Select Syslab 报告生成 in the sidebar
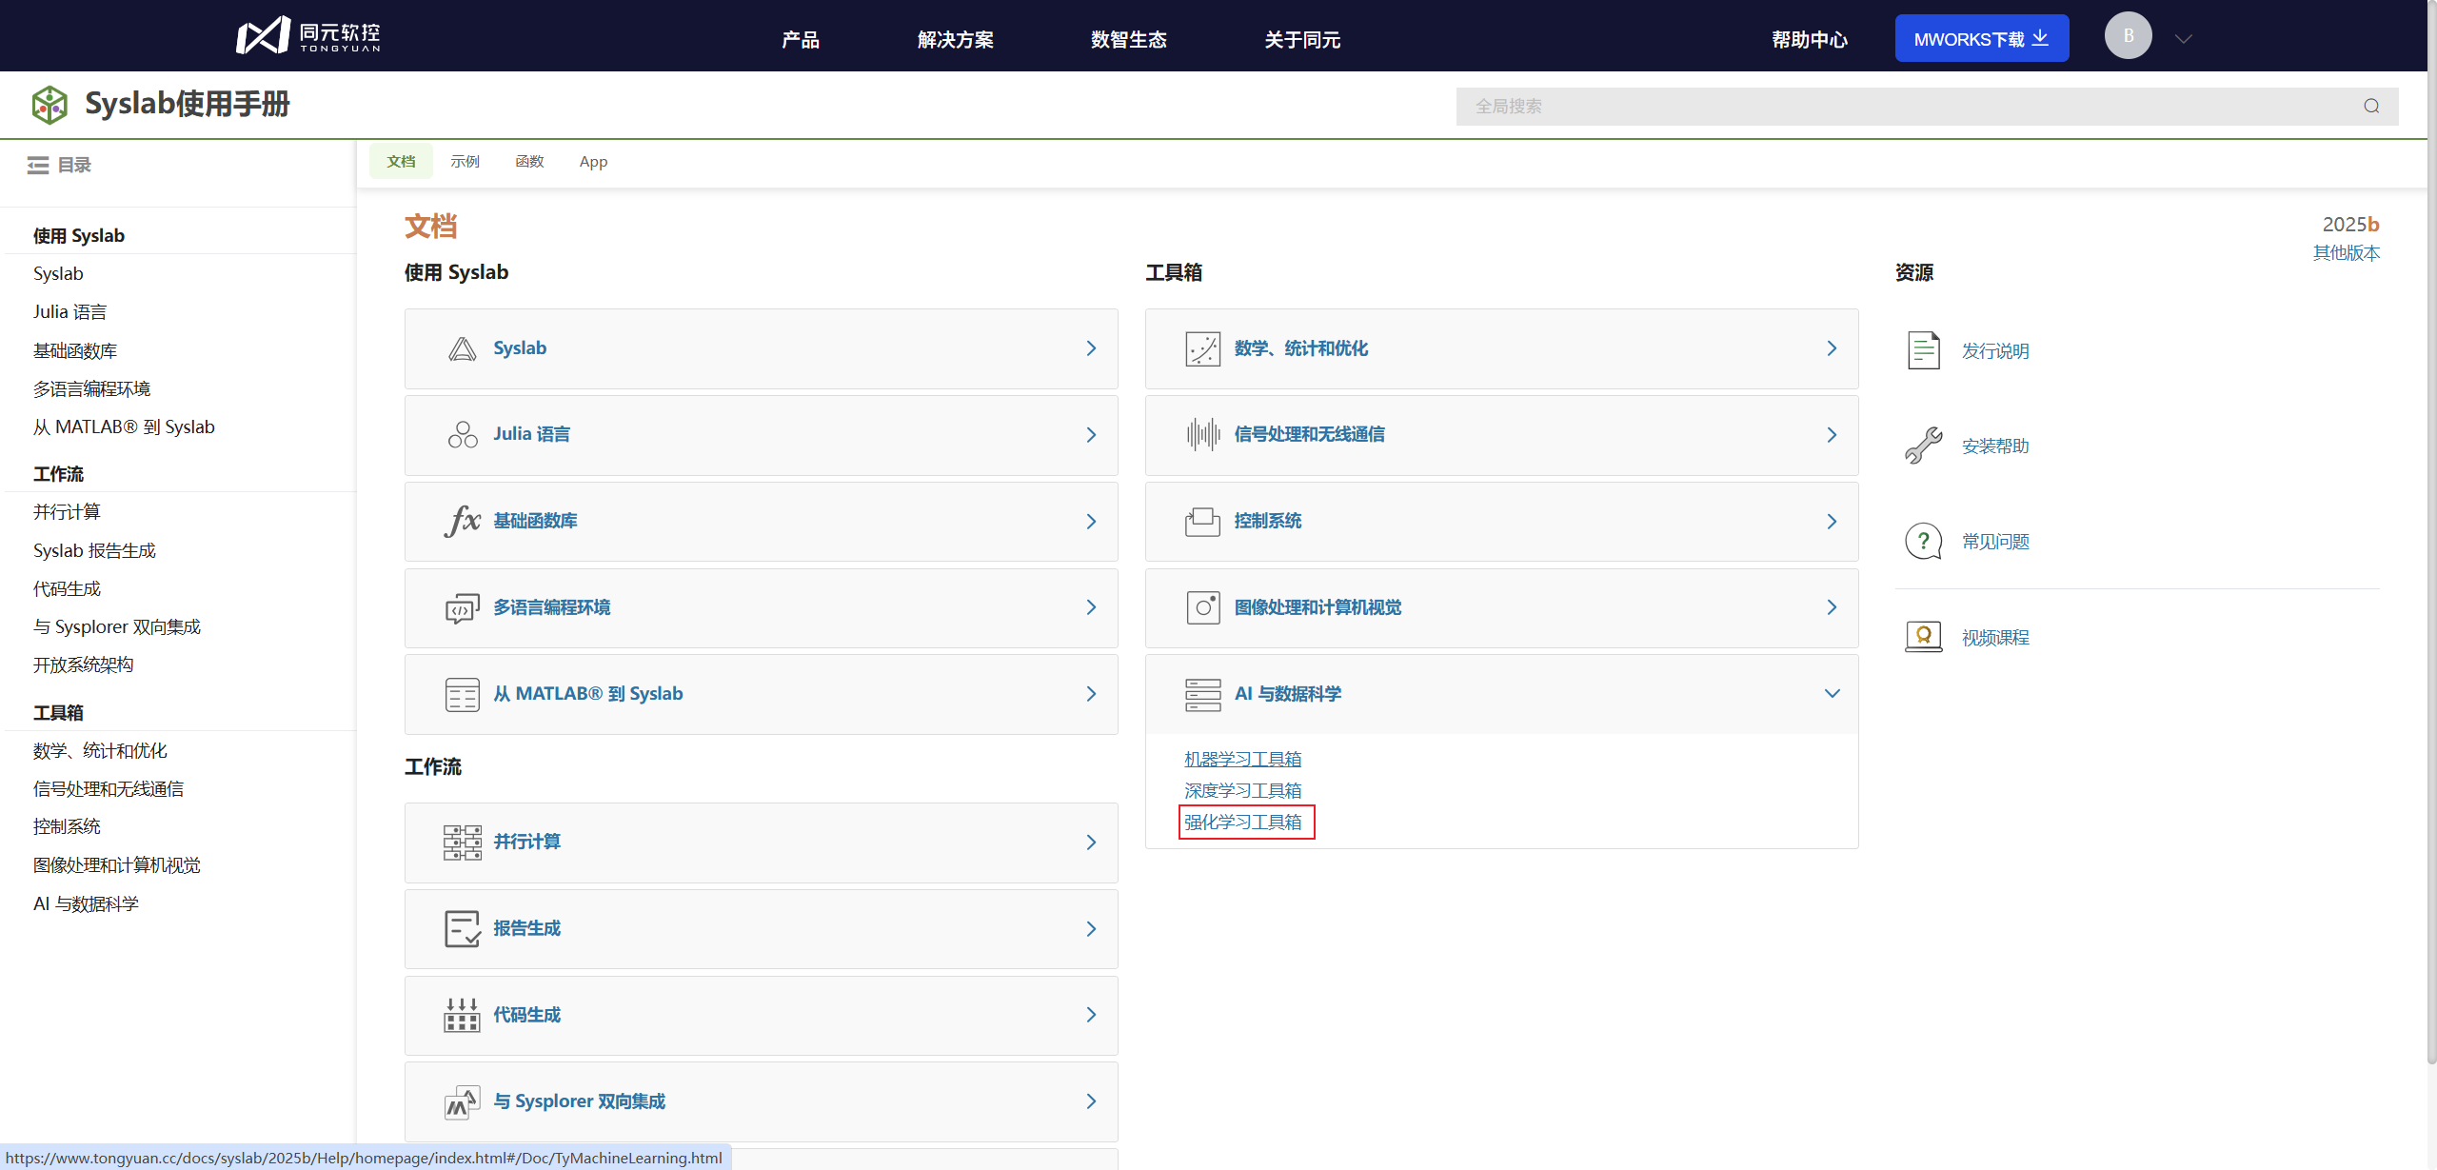 (x=94, y=551)
